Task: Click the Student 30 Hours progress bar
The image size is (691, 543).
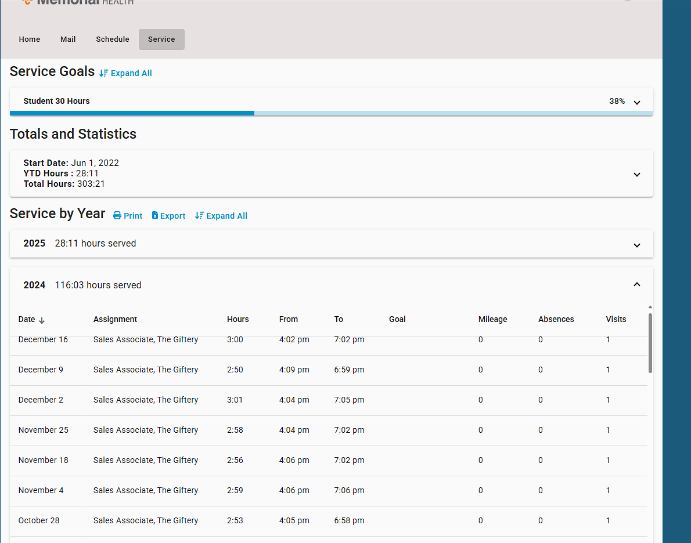Action: (x=331, y=113)
